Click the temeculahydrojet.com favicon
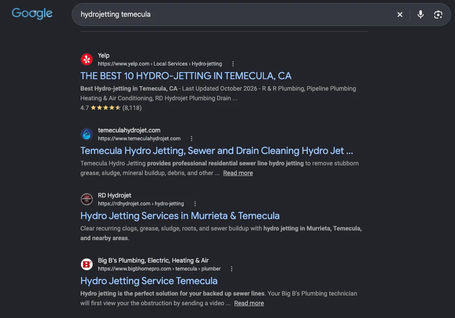The width and height of the screenshot is (455, 318). coord(86,134)
